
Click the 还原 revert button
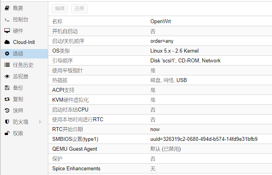(79, 9)
